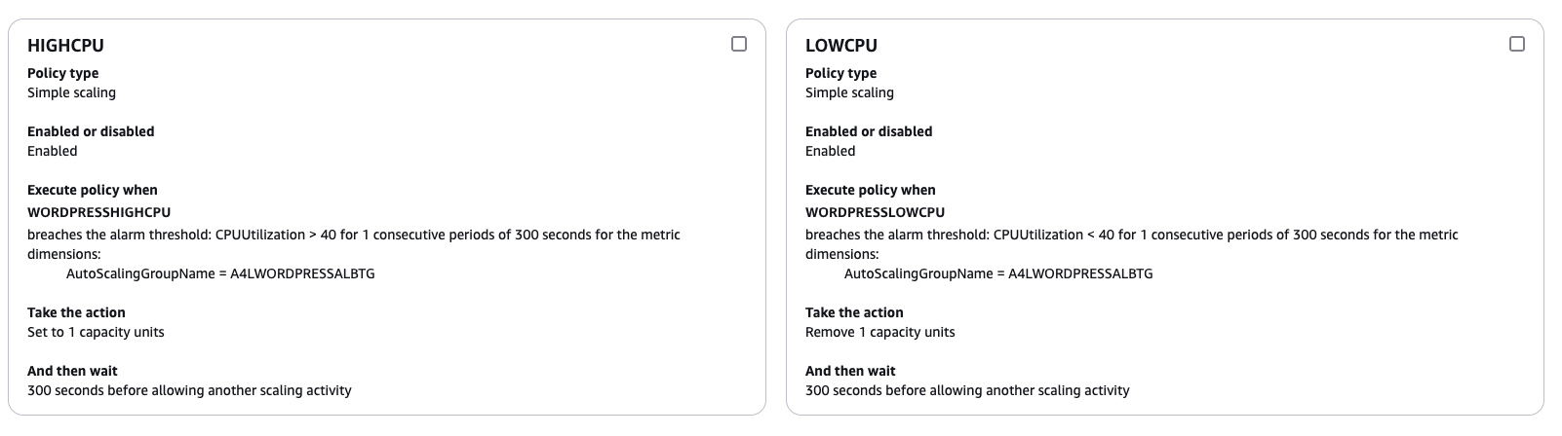This screenshot has width=1562, height=436.
Task: Click the HIGHCPU policy title
Action: [65, 45]
